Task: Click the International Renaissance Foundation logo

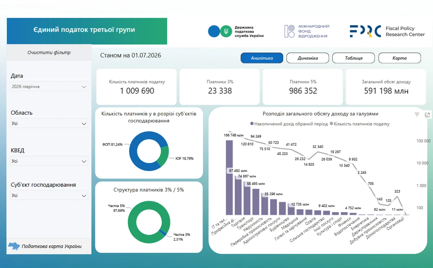Action: click(x=307, y=31)
